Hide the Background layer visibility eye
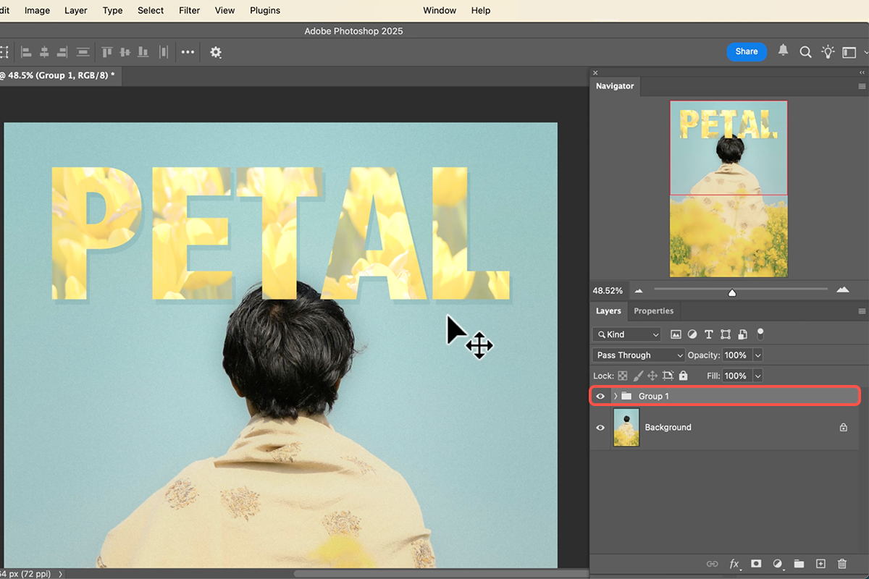869x579 pixels. (x=600, y=428)
